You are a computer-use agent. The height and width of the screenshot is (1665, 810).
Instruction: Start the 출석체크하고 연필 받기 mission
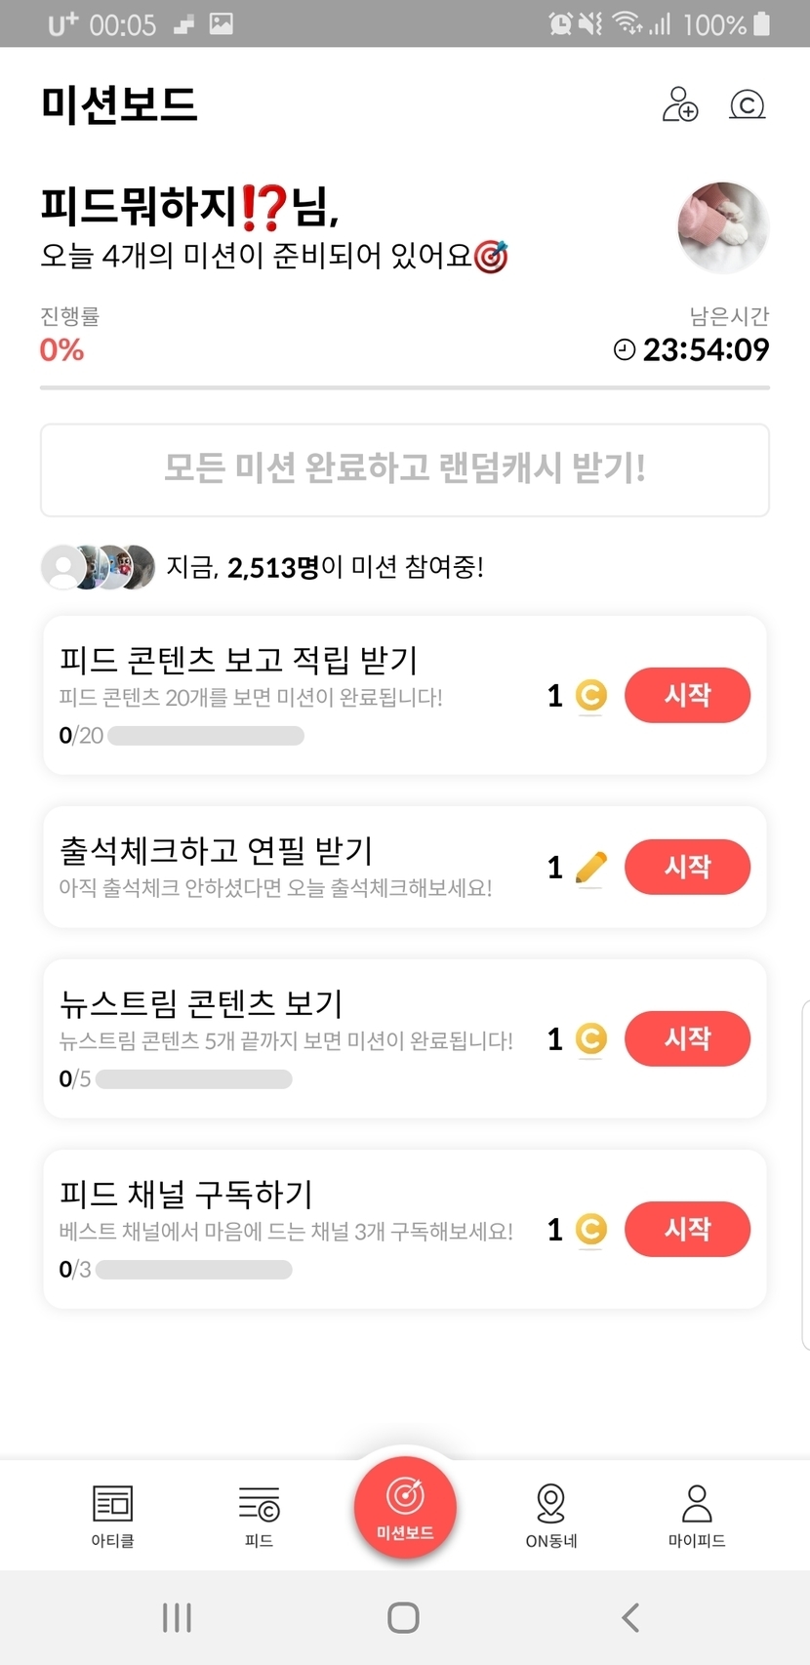(687, 867)
